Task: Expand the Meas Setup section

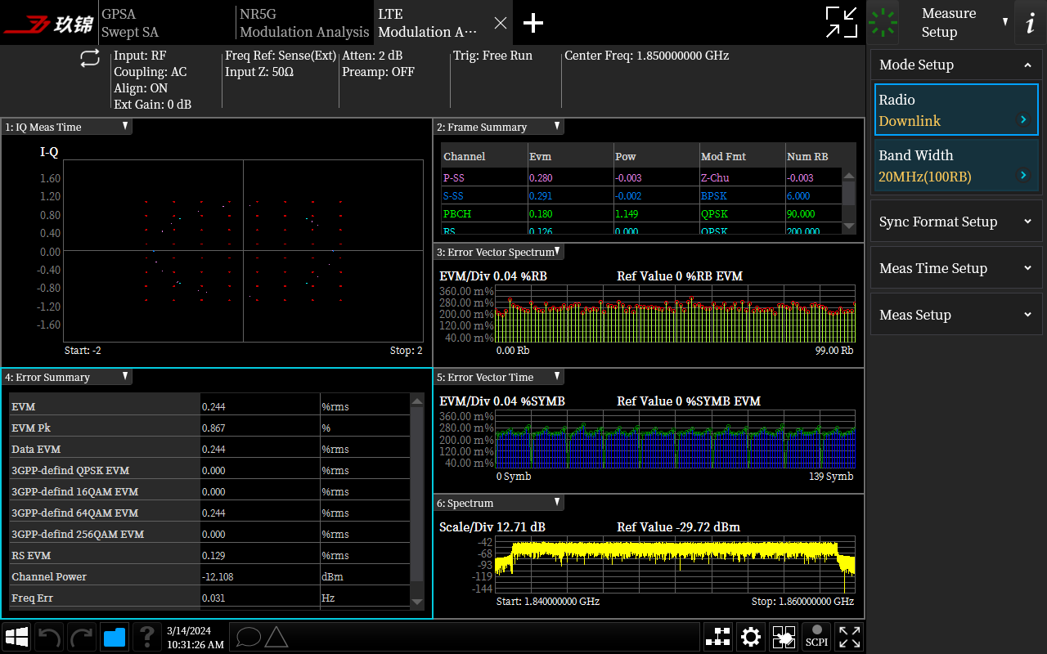Action: (956, 315)
